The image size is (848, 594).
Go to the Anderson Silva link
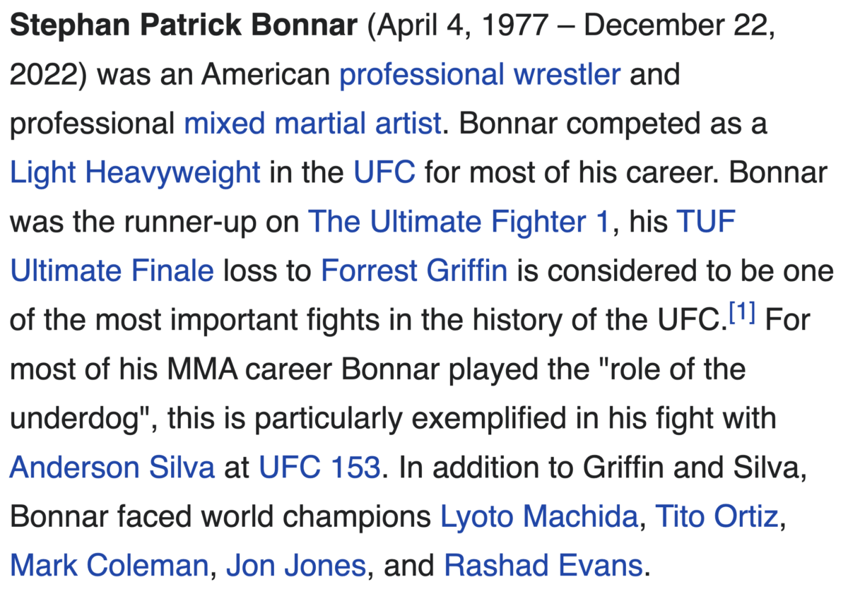(112, 468)
